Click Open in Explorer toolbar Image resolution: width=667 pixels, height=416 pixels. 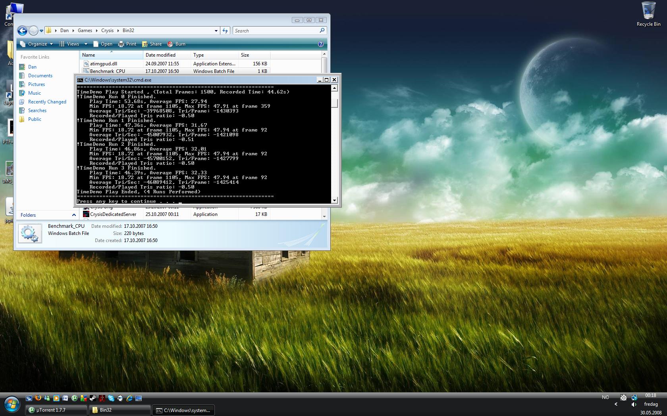[x=103, y=44]
